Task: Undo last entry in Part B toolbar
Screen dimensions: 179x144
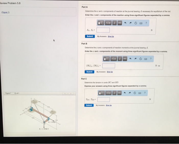Action: (x=130, y=59)
